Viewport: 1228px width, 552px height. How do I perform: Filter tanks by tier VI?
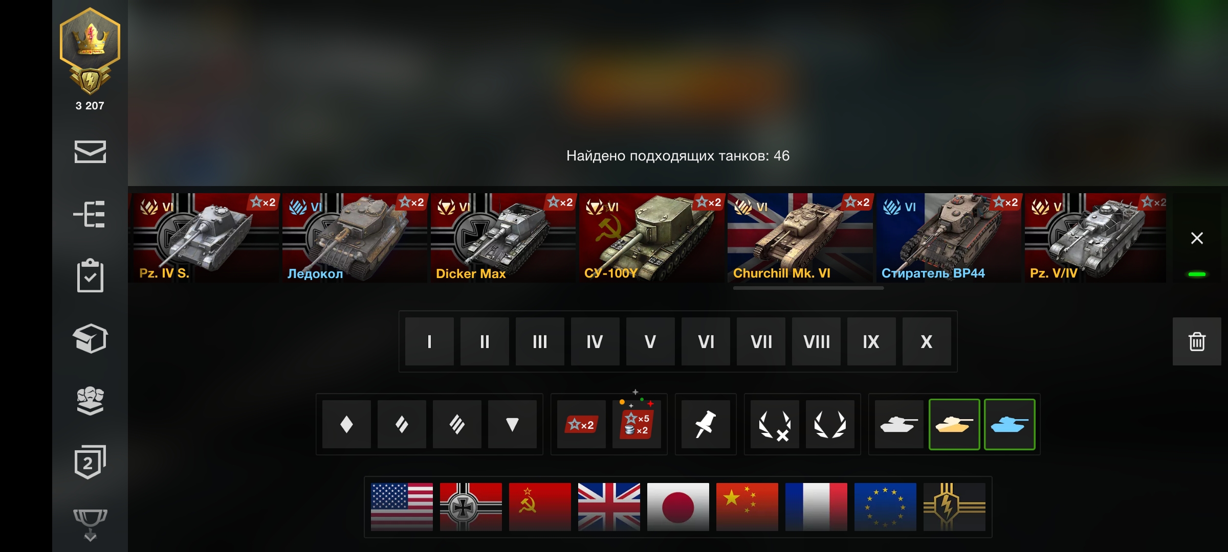point(706,341)
